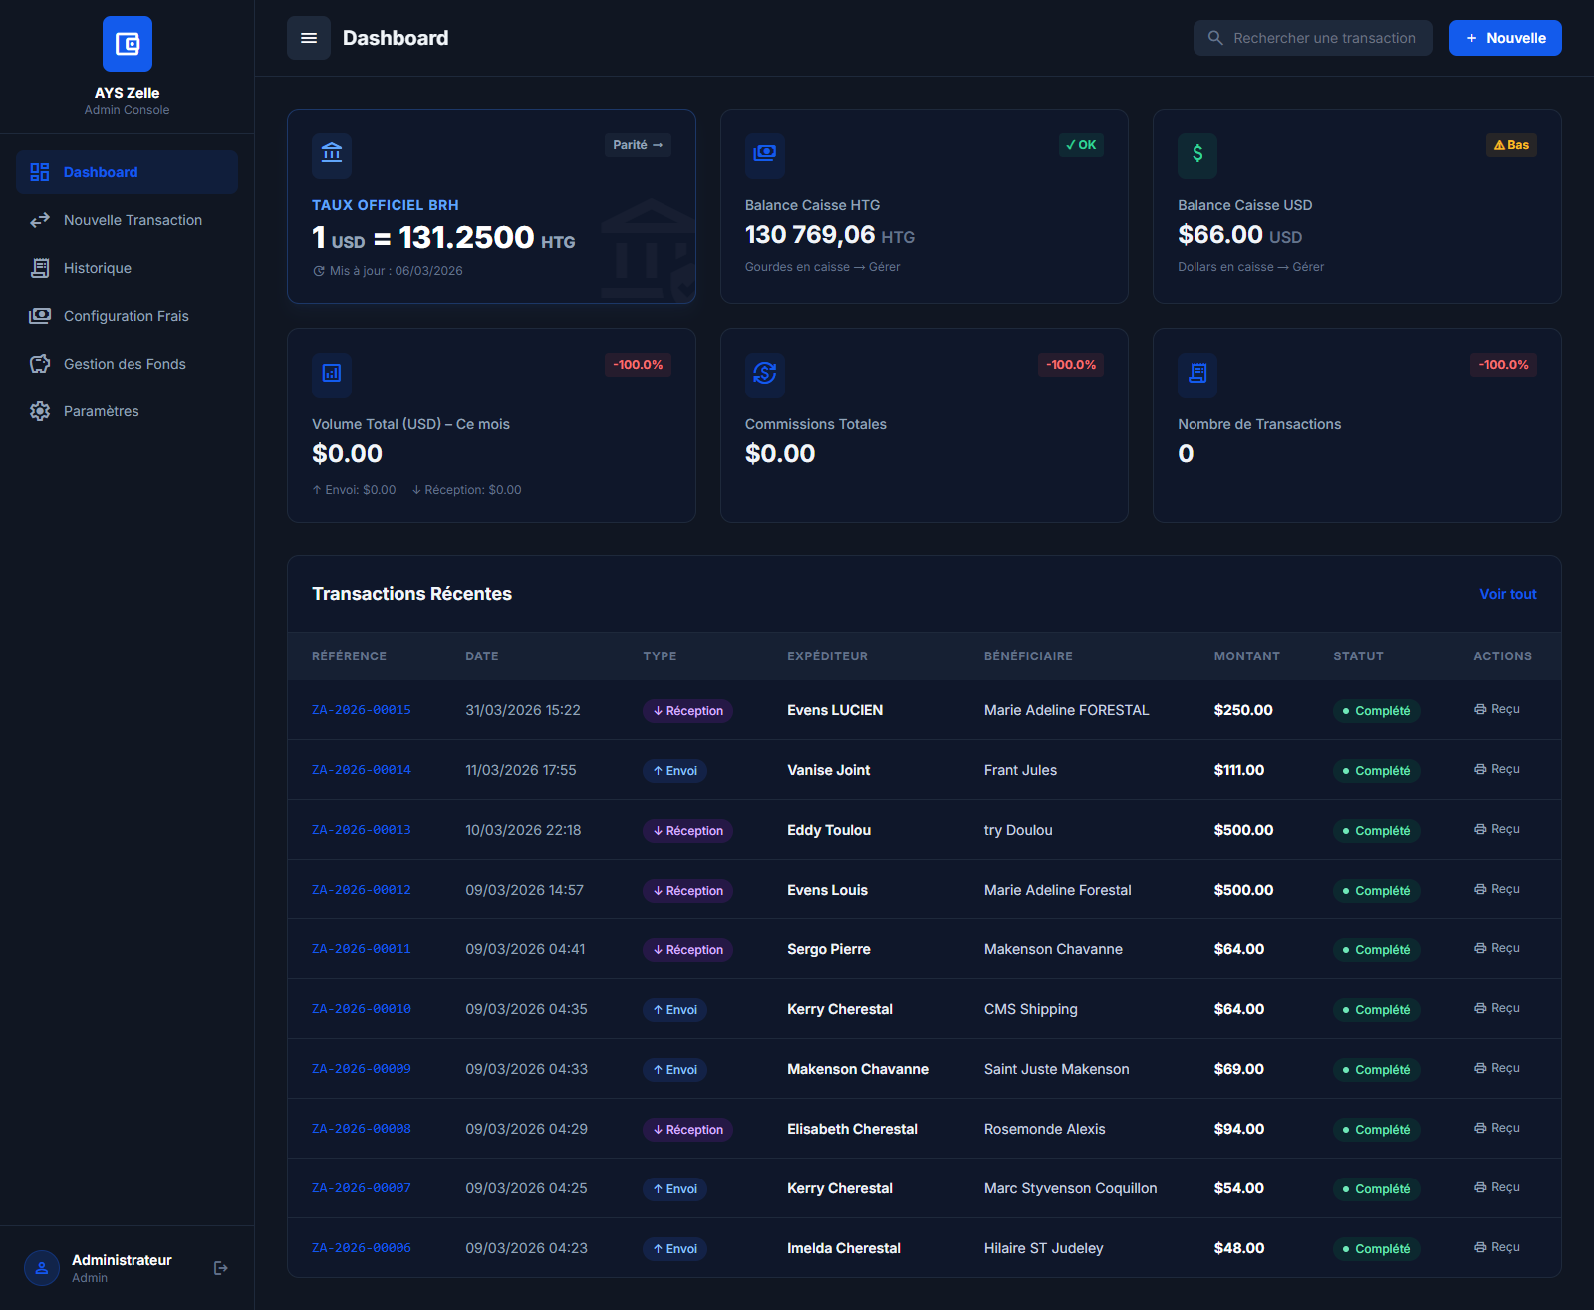Open transaction reference ZA-2026-00013
The height and width of the screenshot is (1310, 1594).
(361, 829)
